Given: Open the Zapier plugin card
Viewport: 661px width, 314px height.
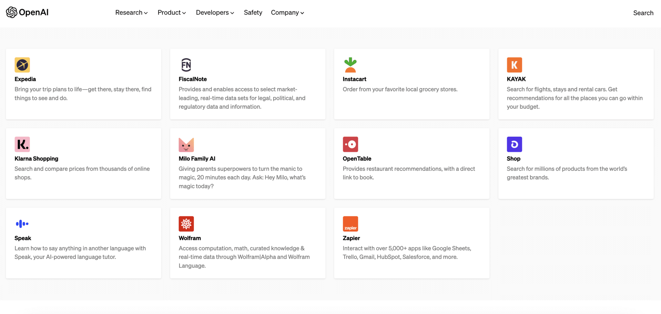Looking at the screenshot, I should point(412,243).
